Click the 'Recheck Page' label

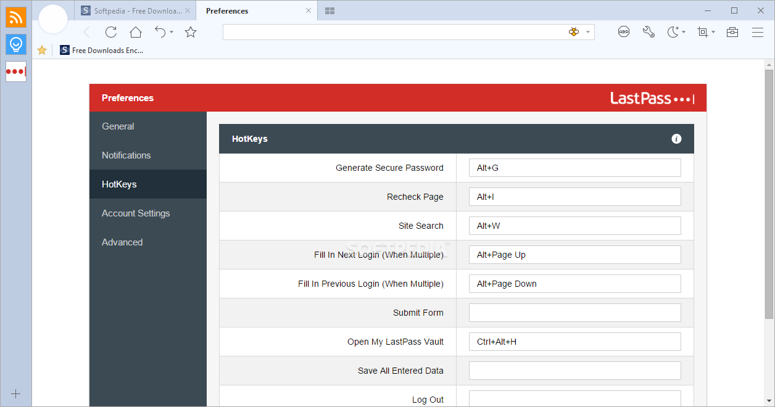click(x=415, y=197)
